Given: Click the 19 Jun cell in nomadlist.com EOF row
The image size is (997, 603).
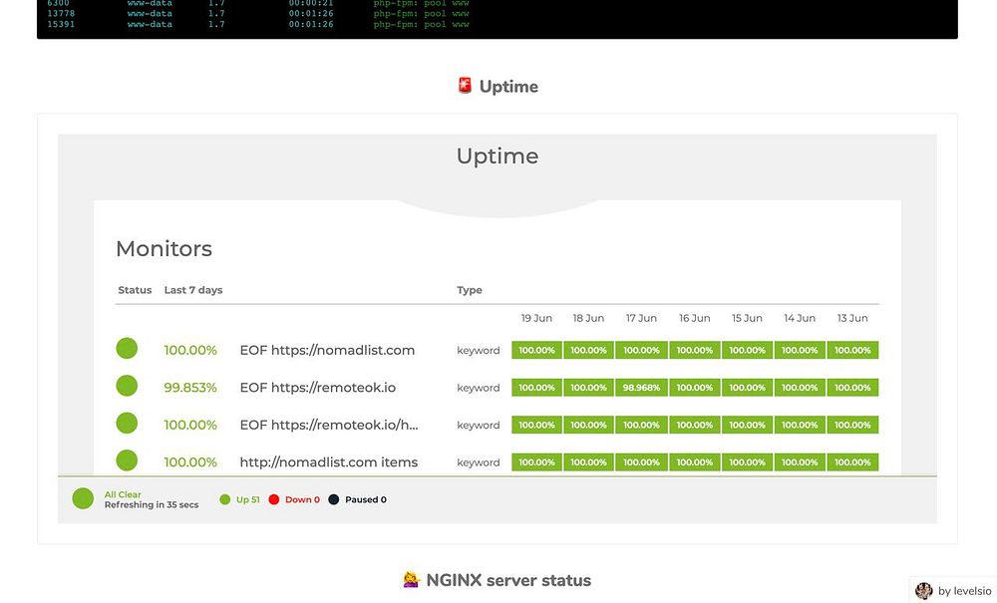Looking at the screenshot, I should [x=536, y=350].
